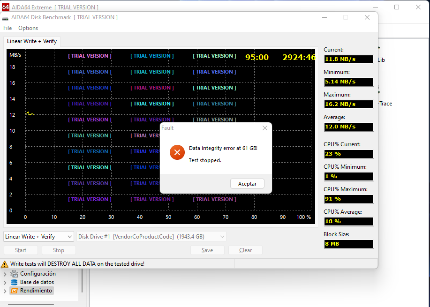The width and height of the screenshot is (430, 307).
Task: Open the File menu
Action: point(8,28)
